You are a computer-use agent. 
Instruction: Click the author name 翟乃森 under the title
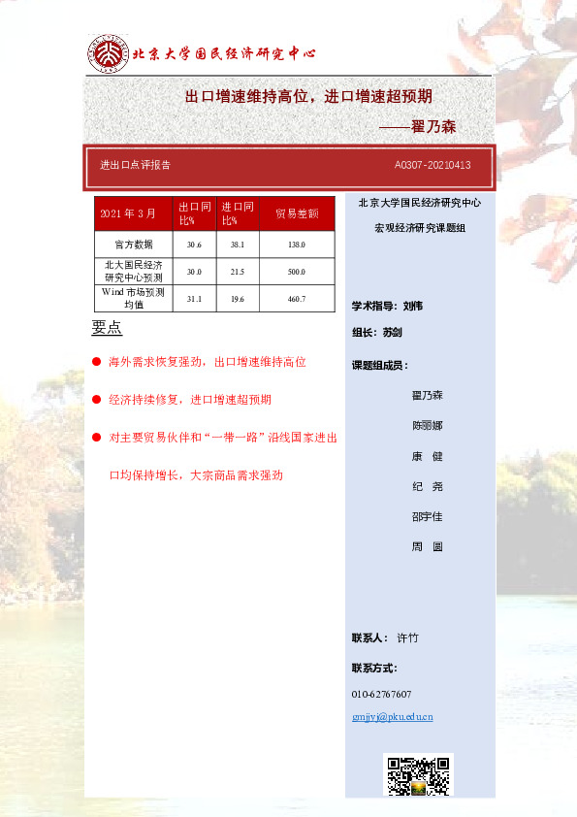[x=433, y=126]
